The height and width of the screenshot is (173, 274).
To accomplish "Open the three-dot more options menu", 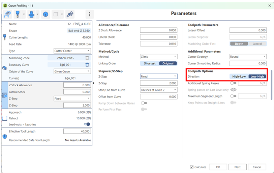I will click(x=90, y=14).
